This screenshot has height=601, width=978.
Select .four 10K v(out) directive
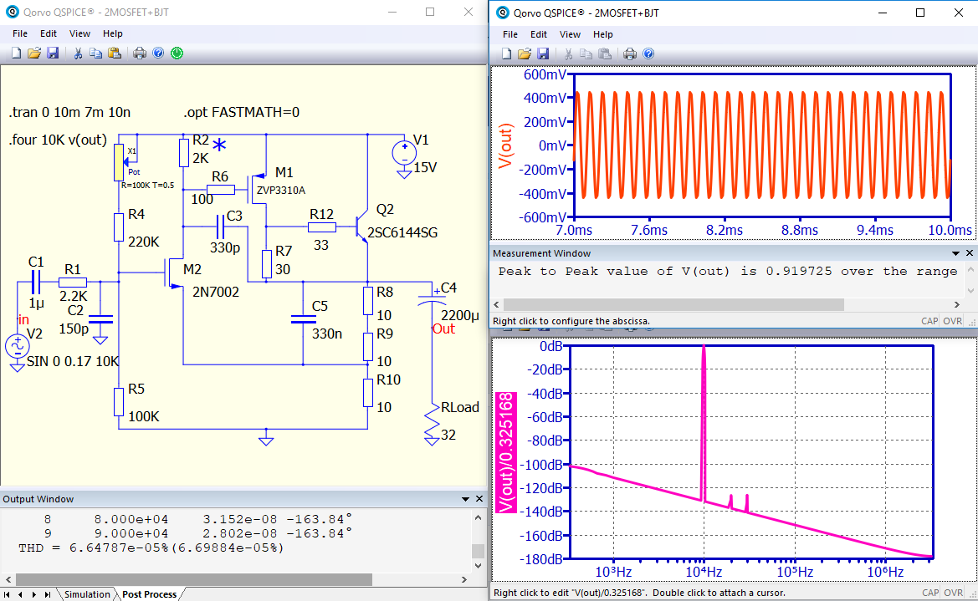(x=58, y=140)
